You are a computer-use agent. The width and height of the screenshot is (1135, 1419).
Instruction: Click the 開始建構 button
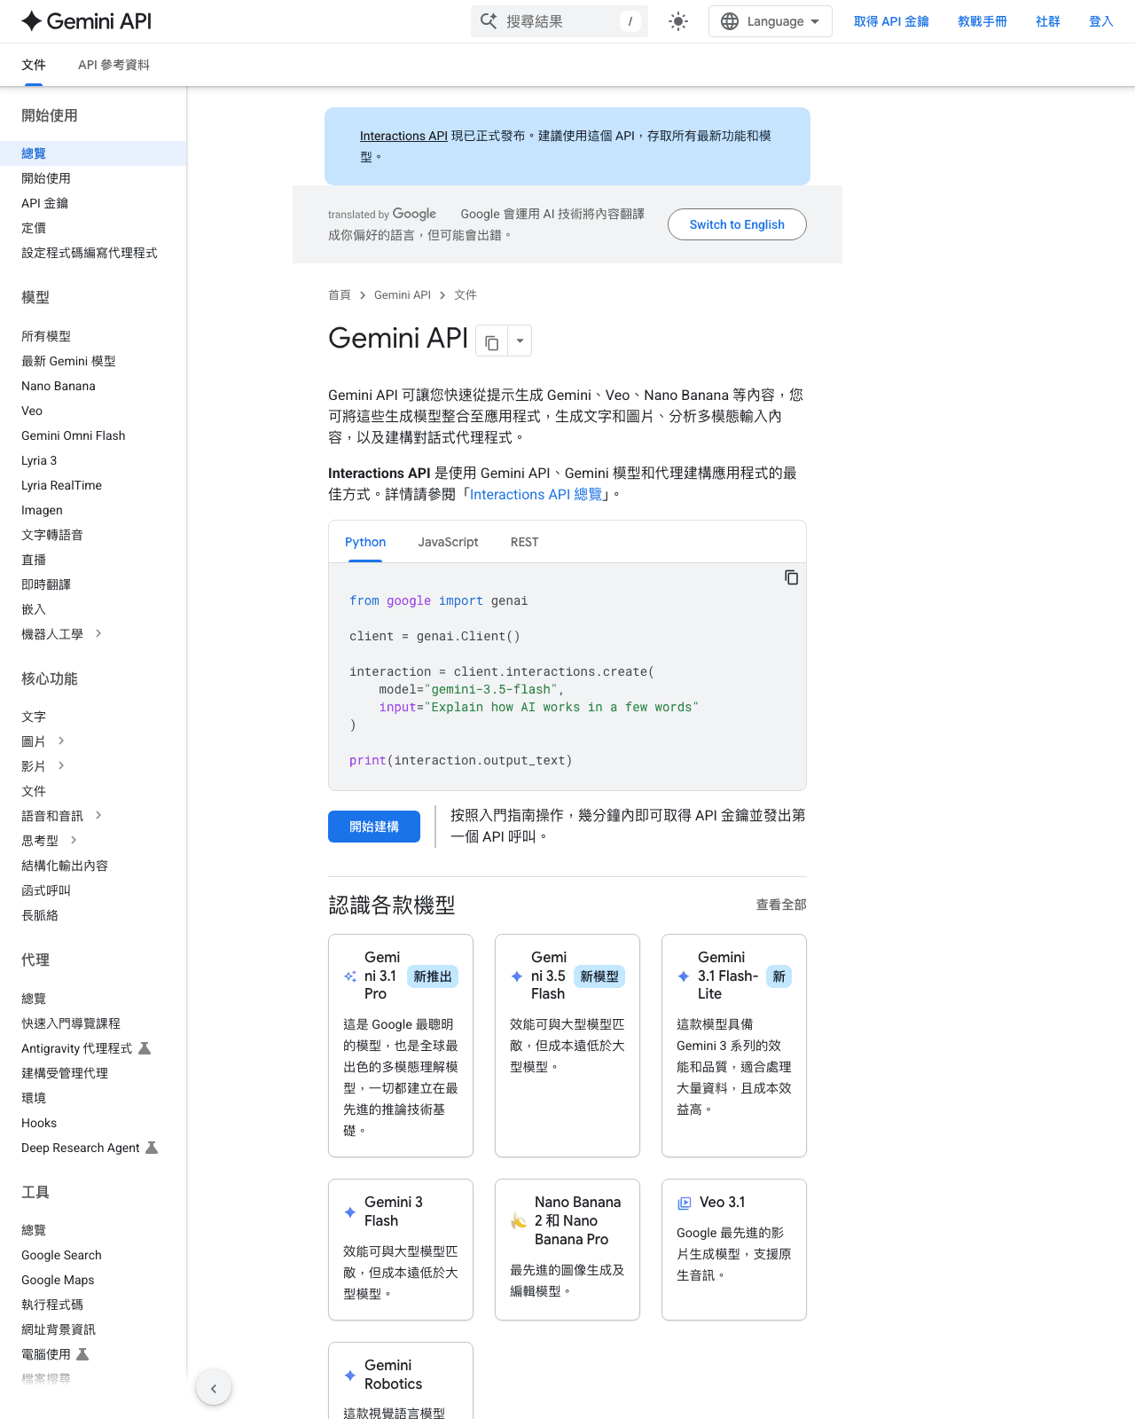[374, 827]
